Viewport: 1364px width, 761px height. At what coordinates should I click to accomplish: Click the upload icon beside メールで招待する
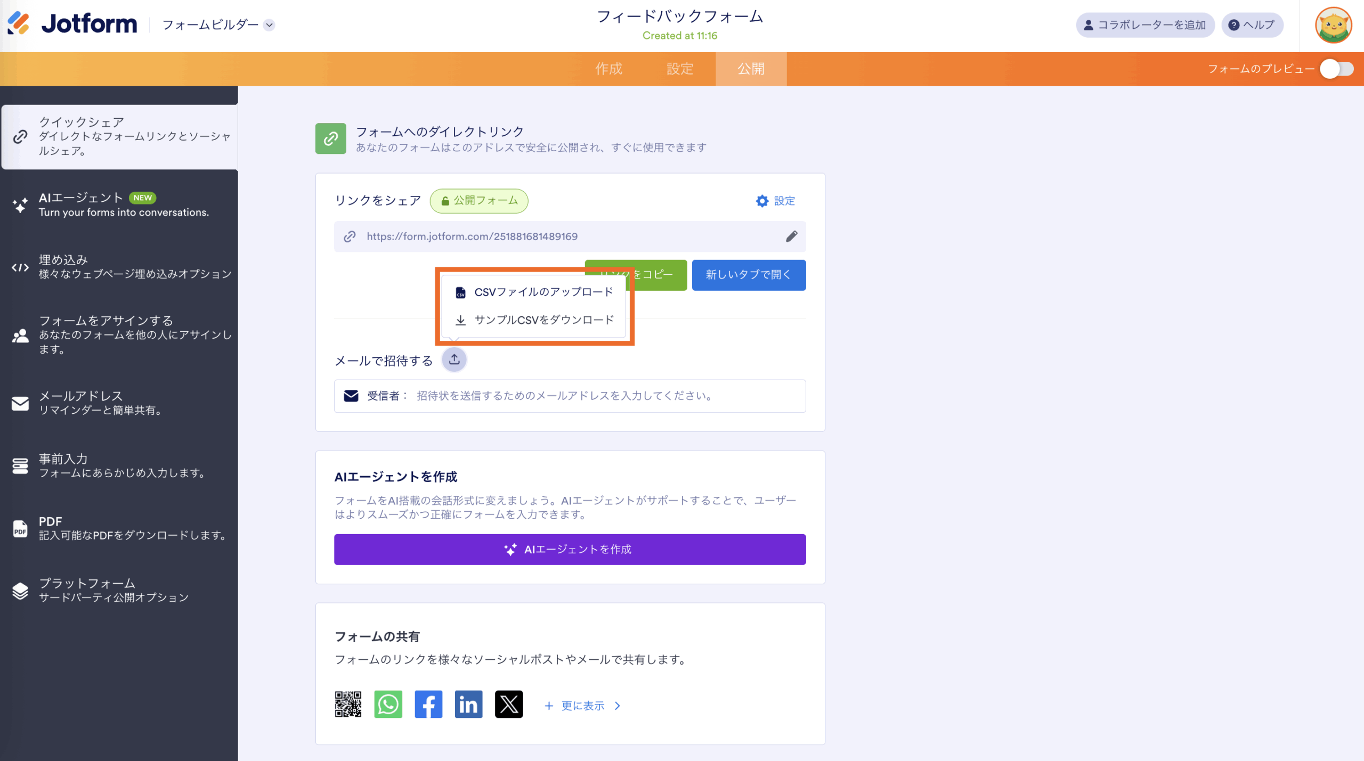pyautogui.click(x=454, y=360)
